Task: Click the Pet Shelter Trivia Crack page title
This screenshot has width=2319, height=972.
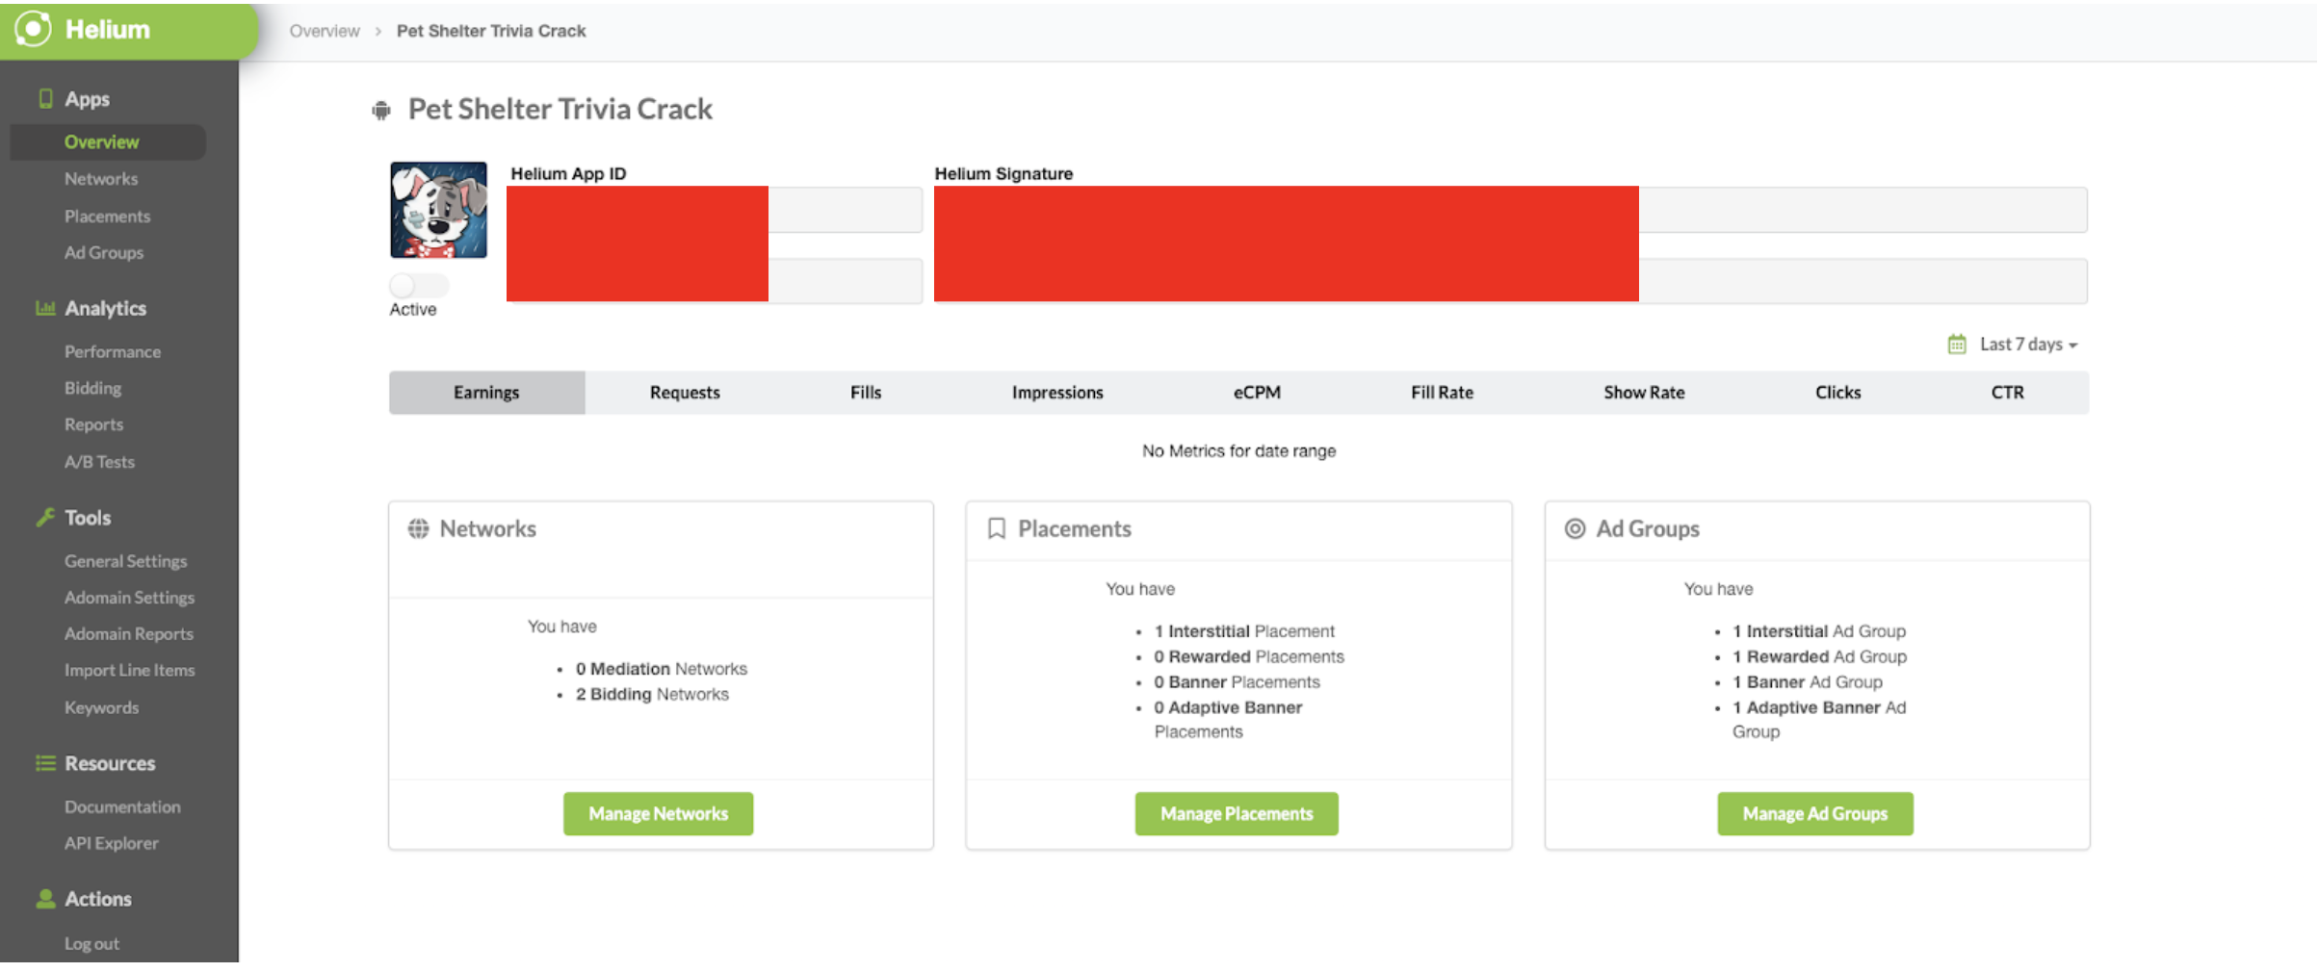Action: click(x=560, y=109)
